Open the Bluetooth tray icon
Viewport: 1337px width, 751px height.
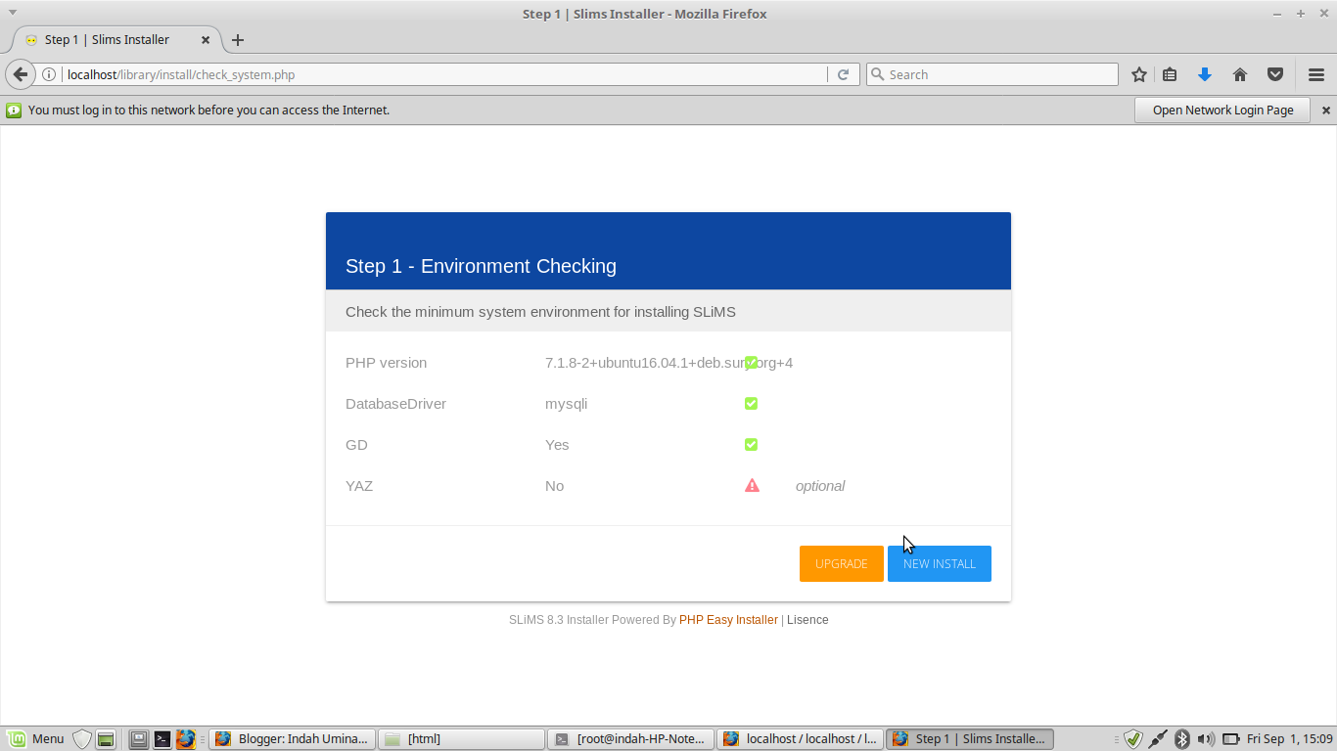pos(1181,739)
